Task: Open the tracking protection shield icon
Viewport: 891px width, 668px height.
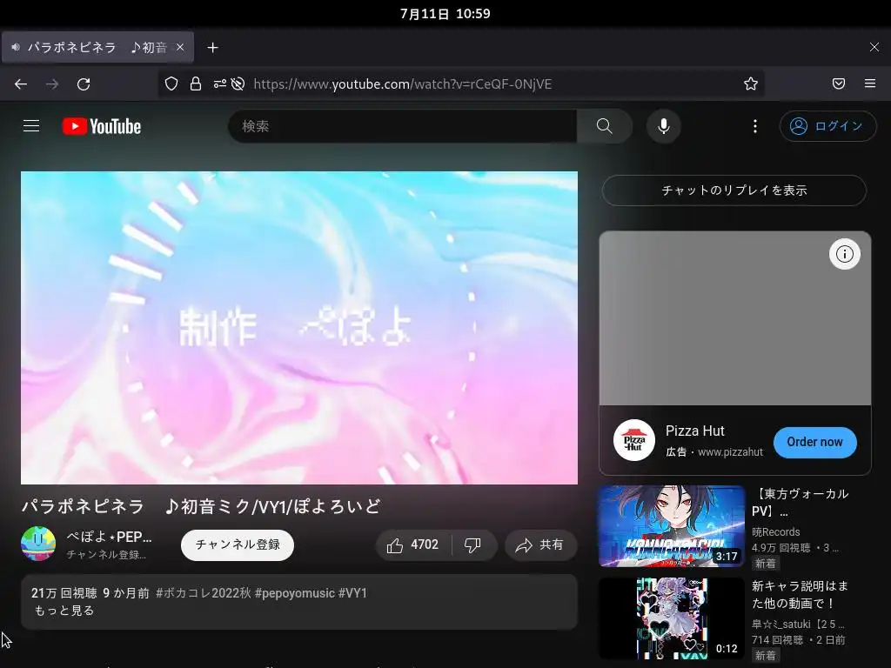Action: pos(171,84)
